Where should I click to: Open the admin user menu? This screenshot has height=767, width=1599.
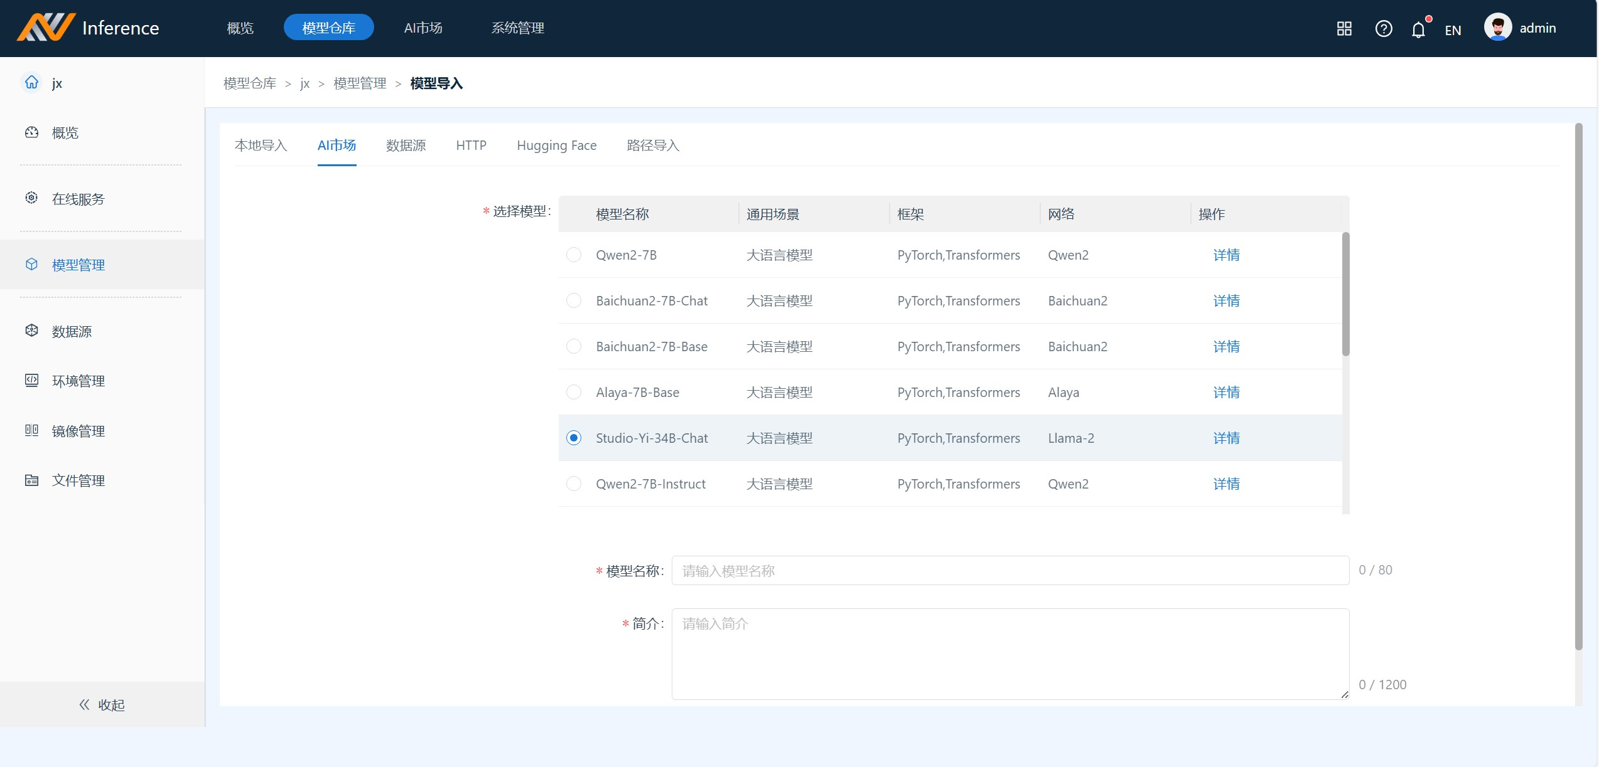coord(1520,28)
